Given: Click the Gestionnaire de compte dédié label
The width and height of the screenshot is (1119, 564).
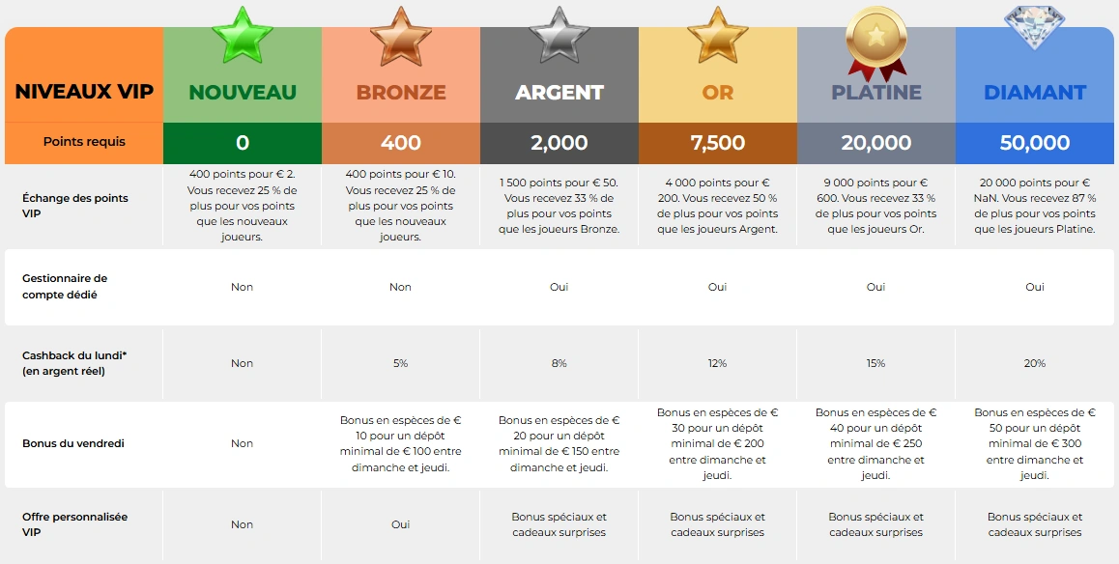Looking at the screenshot, I should pos(65,286).
